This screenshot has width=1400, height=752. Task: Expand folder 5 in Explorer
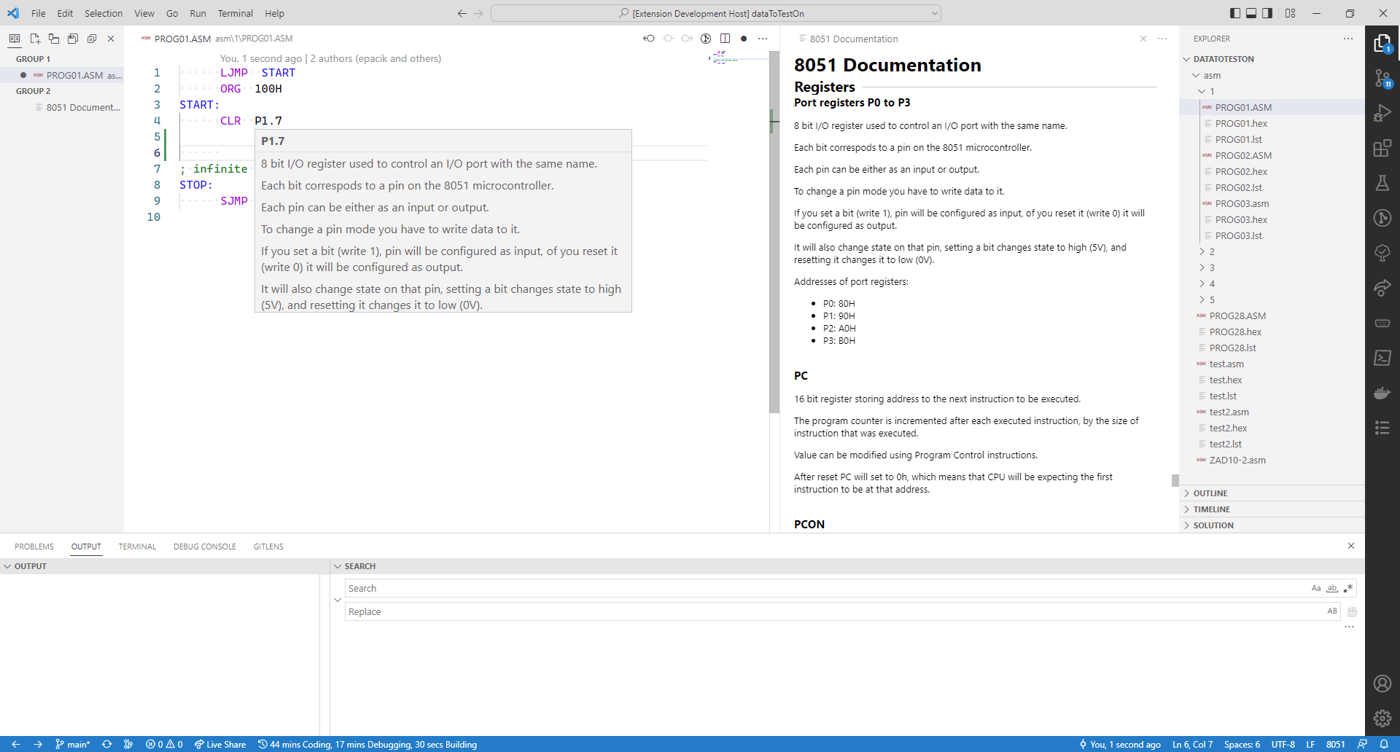pos(1272,299)
